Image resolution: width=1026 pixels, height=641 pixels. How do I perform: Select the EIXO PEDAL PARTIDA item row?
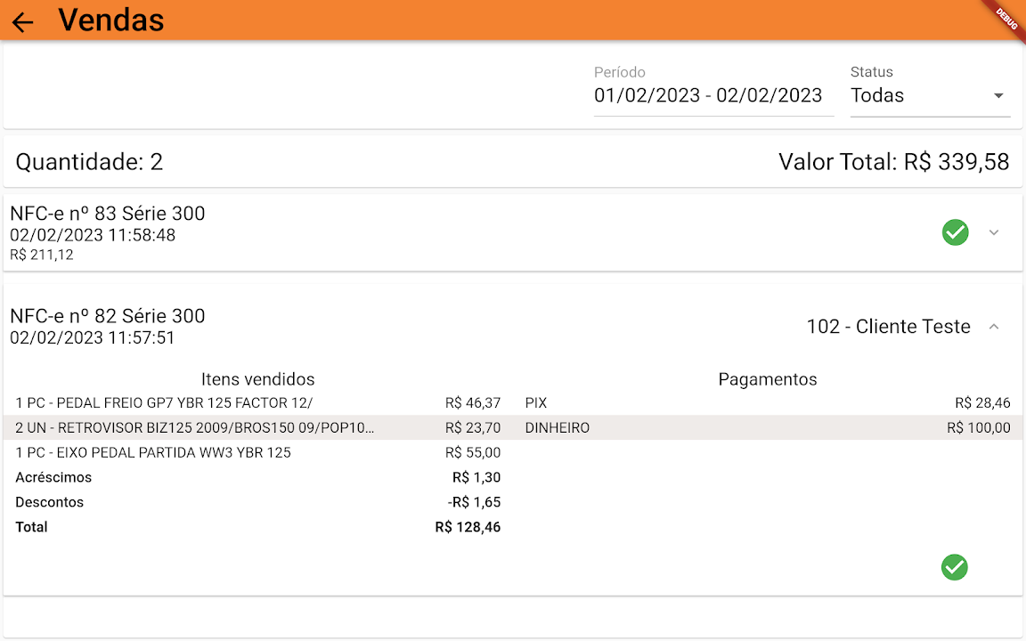pos(257,453)
